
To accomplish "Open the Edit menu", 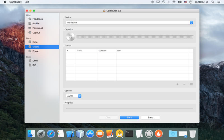I will (27, 2).
